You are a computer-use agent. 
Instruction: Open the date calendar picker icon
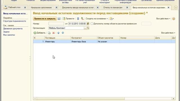click(88, 24)
